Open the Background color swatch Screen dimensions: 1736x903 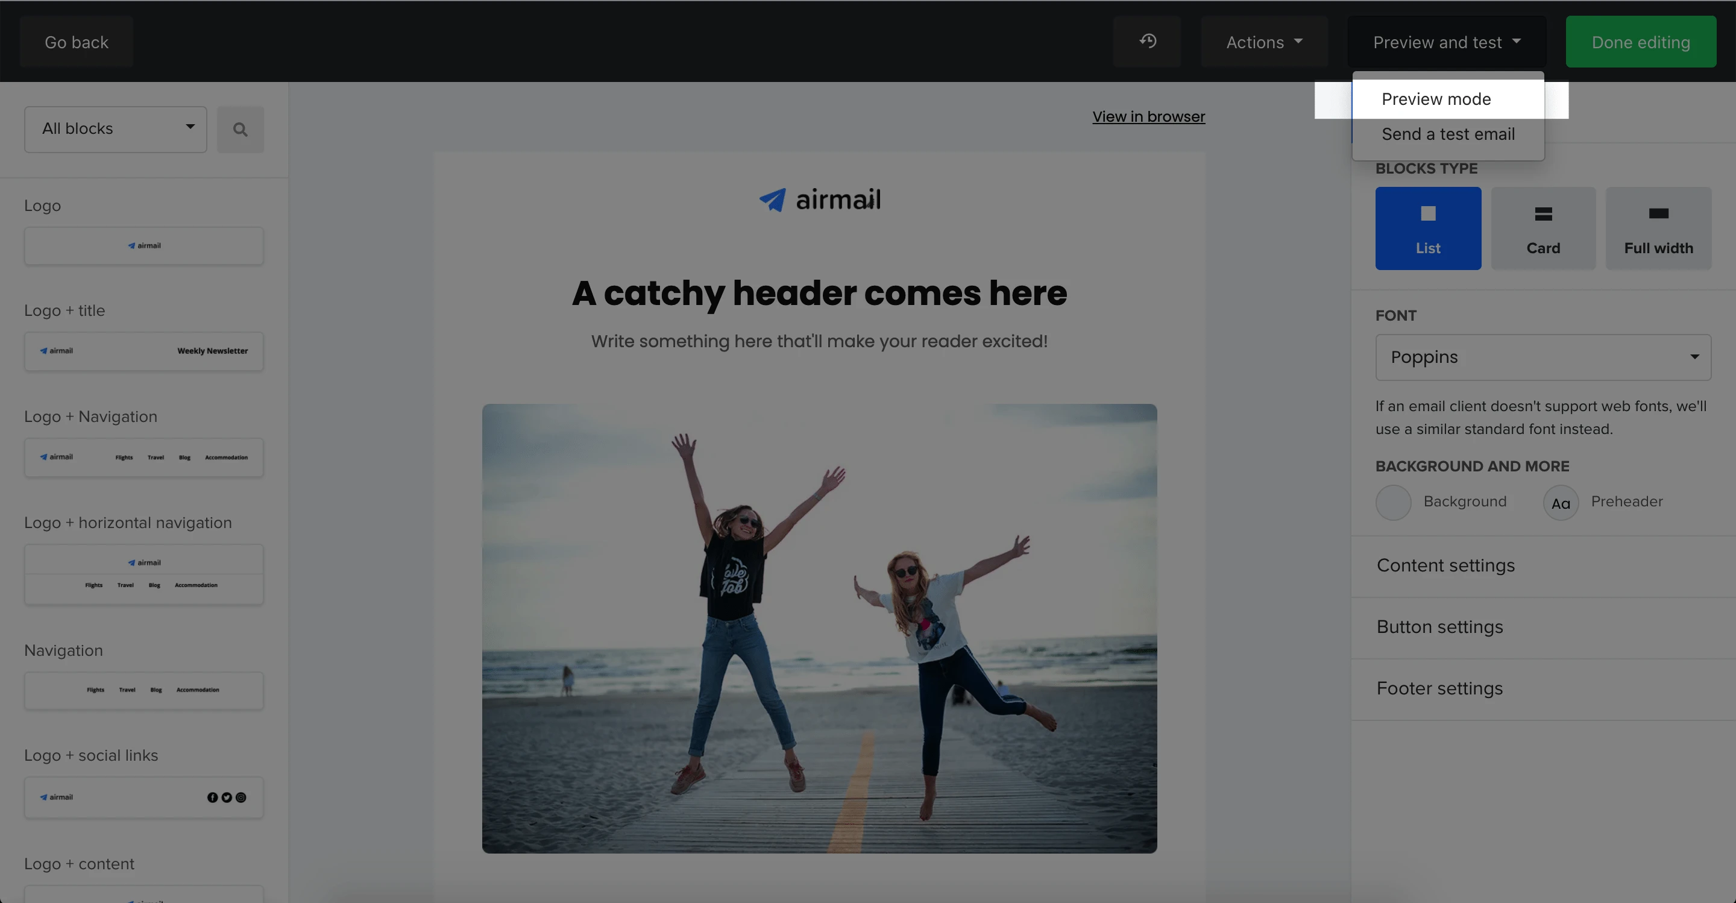tap(1393, 503)
